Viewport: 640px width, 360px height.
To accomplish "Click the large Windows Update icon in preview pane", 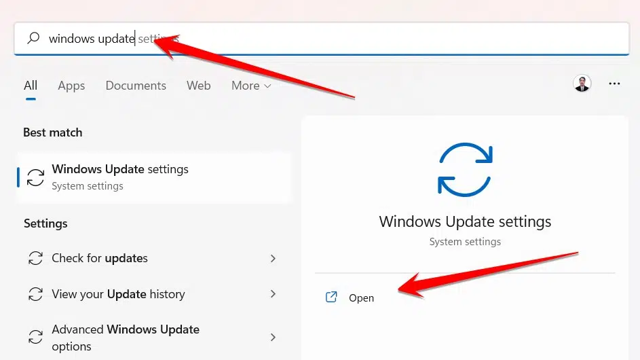I will [465, 168].
